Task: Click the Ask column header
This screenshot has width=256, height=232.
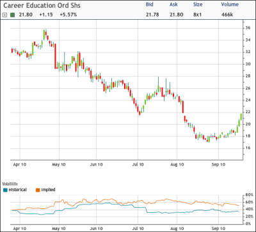Action: (x=173, y=4)
